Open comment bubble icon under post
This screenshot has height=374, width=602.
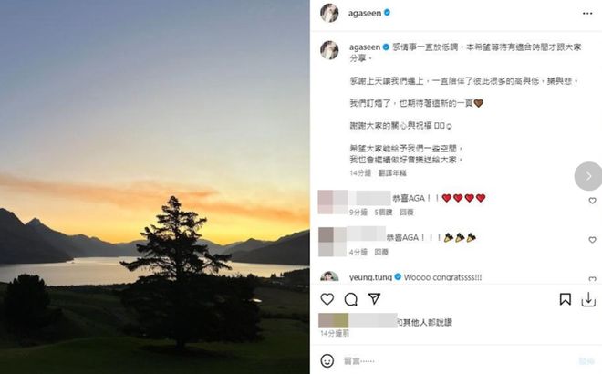(350, 299)
